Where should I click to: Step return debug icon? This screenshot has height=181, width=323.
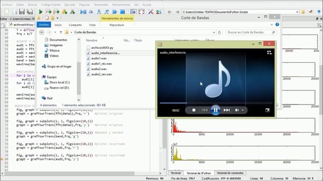(106, 12)
